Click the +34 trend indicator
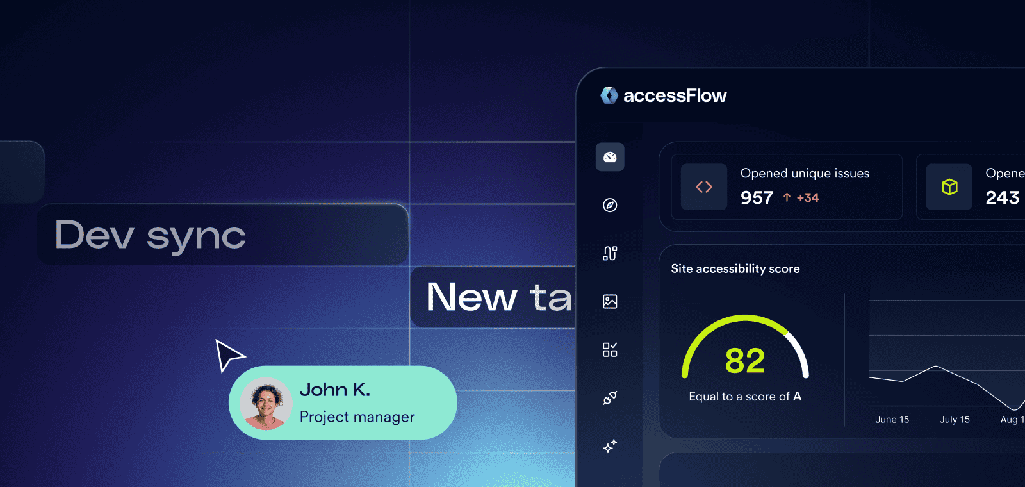This screenshot has height=487, width=1025. [801, 198]
